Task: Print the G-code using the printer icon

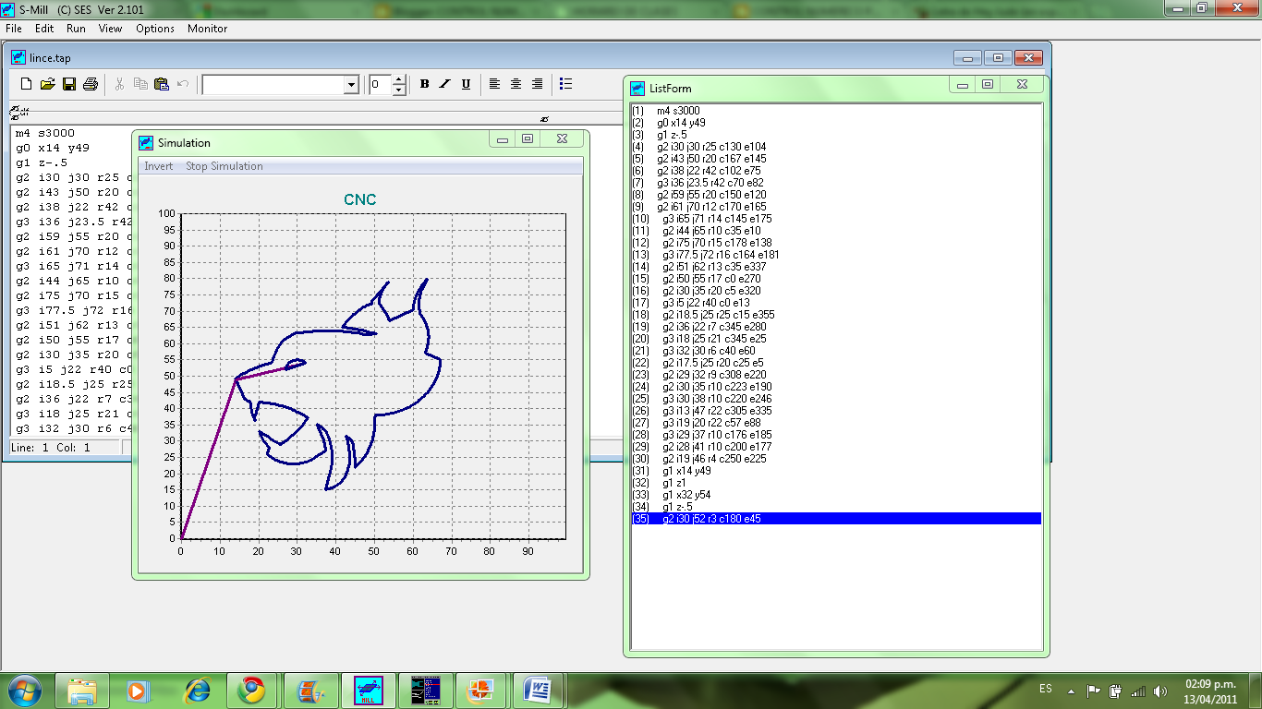Action: (91, 84)
